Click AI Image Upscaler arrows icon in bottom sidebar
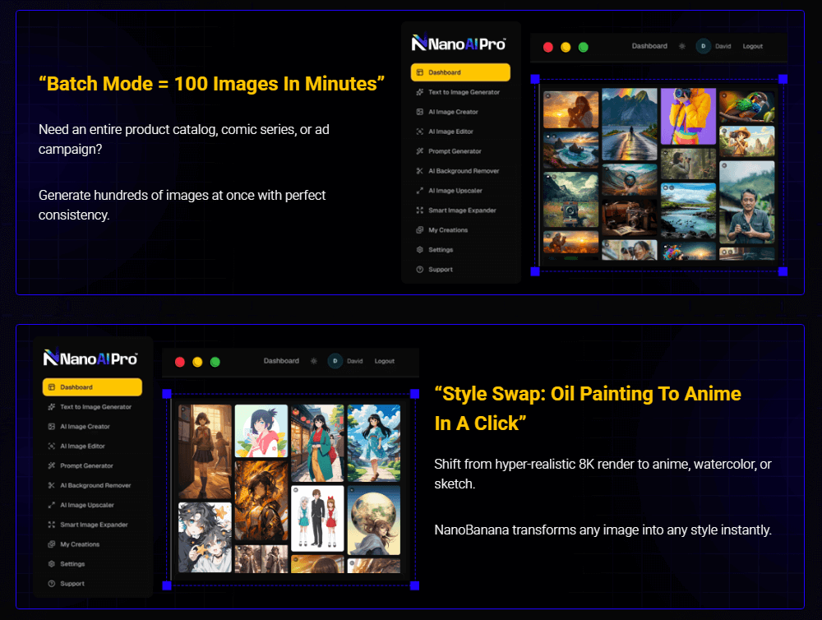The width and height of the screenshot is (822, 620). coord(52,505)
